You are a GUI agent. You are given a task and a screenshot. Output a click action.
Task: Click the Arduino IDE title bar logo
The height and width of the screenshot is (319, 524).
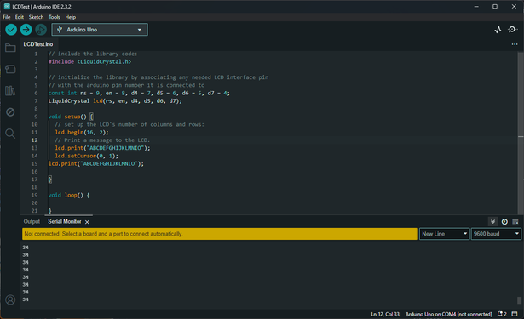(7, 6)
